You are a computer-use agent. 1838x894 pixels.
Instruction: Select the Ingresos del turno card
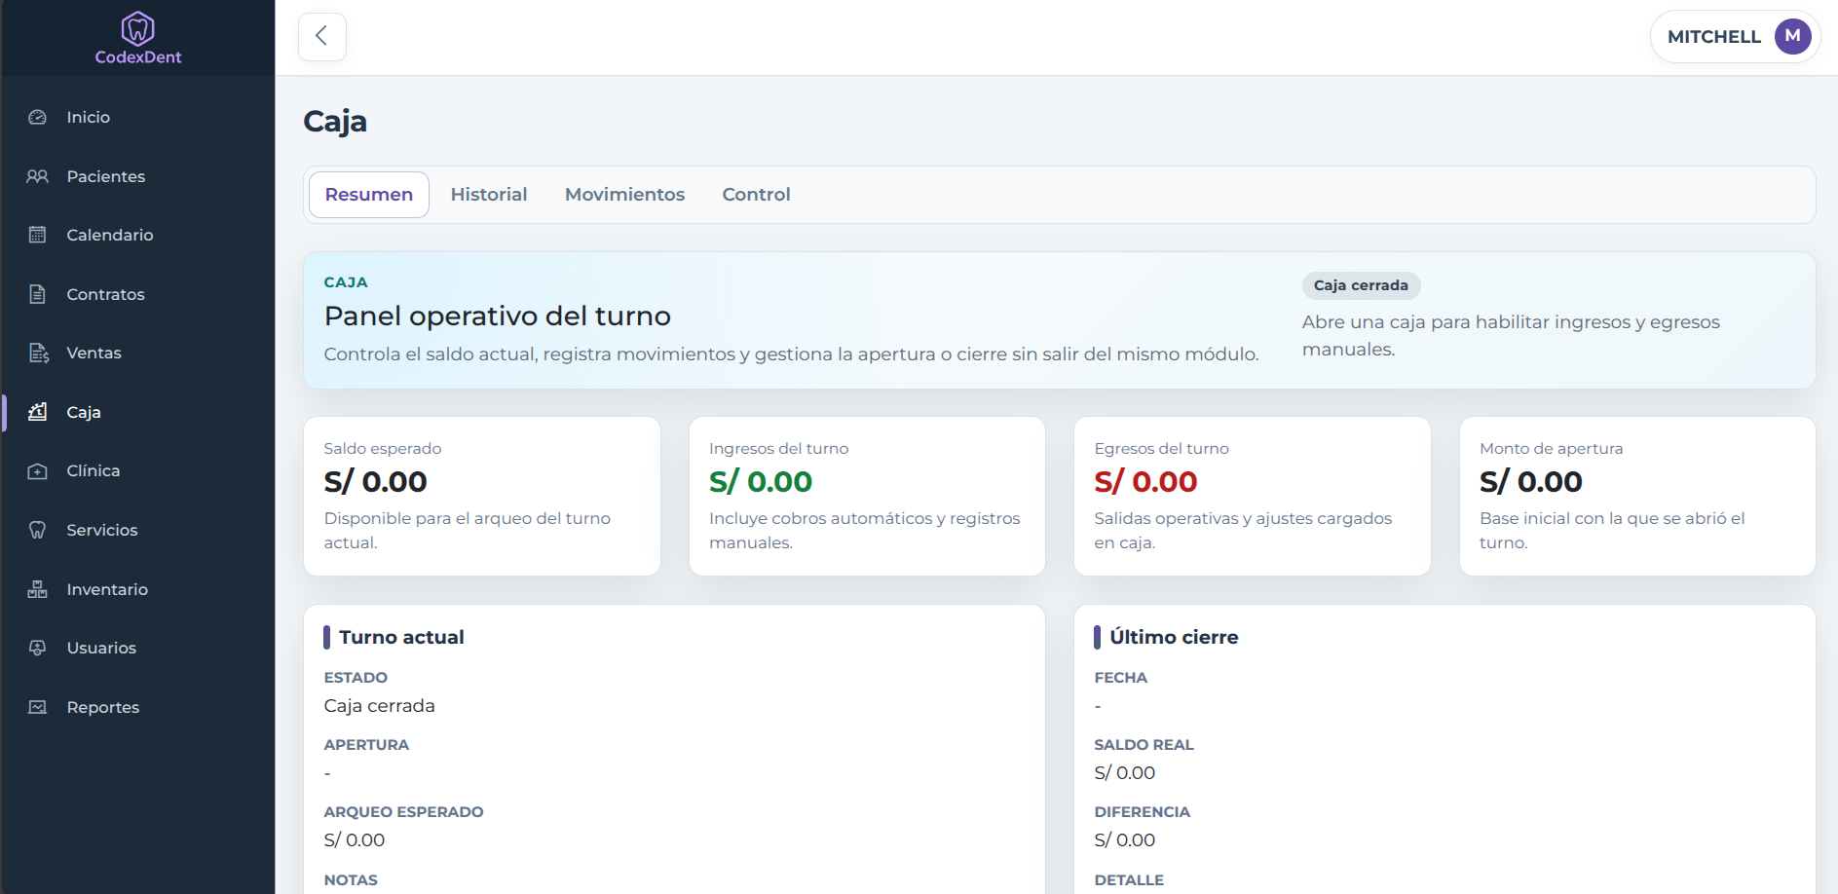point(867,497)
